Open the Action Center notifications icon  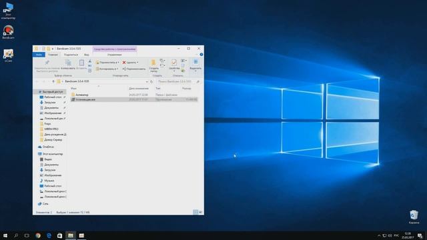(x=420, y=235)
